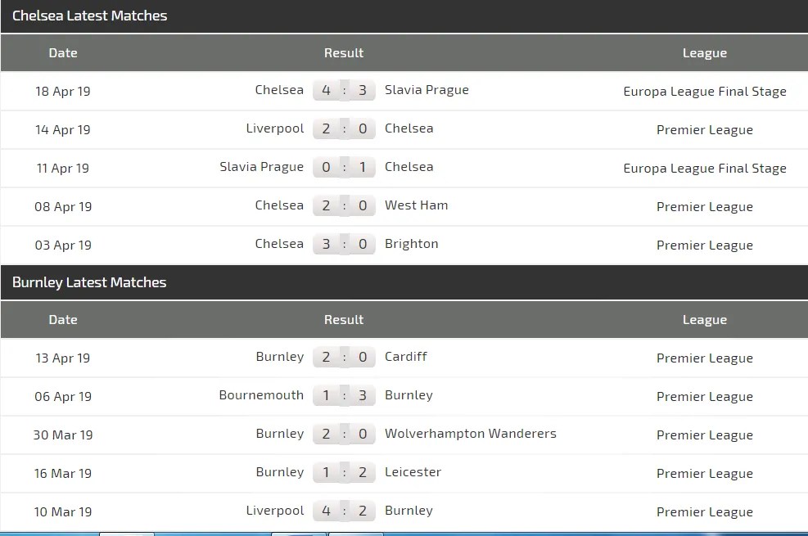Click the League column header in Burnley table
Screen dimensions: 808x536
[704, 320]
